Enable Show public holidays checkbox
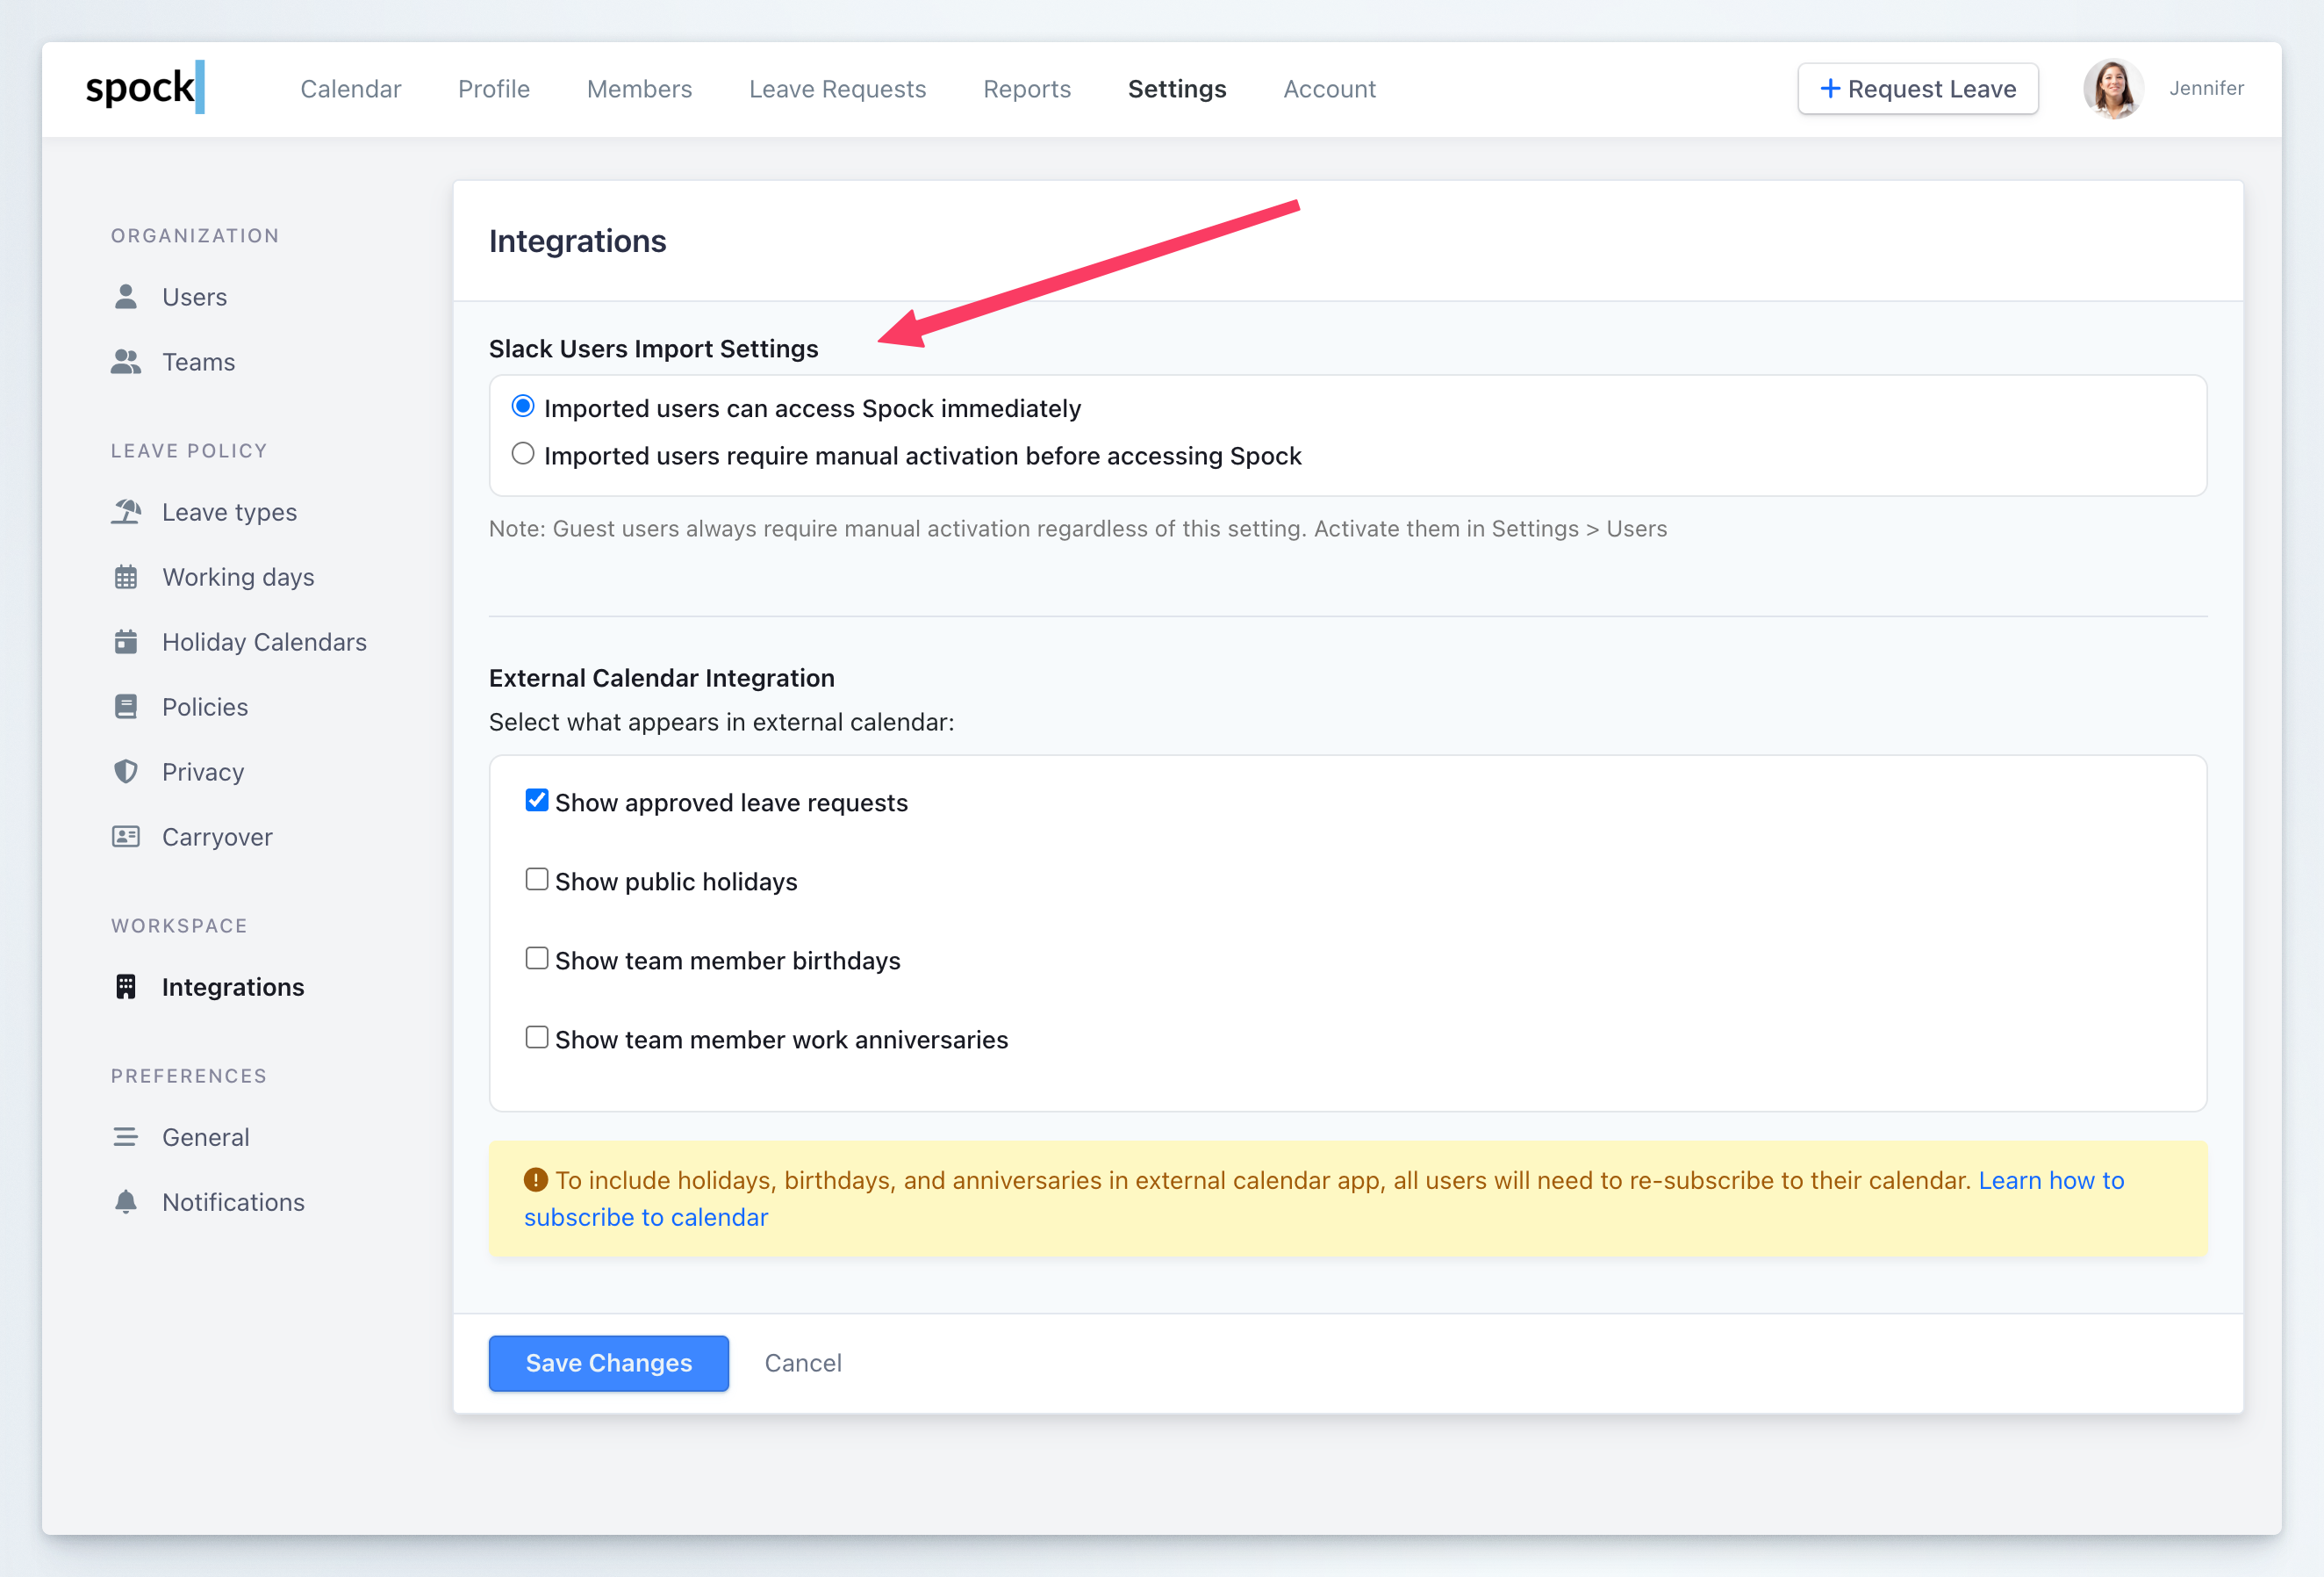 coord(537,880)
